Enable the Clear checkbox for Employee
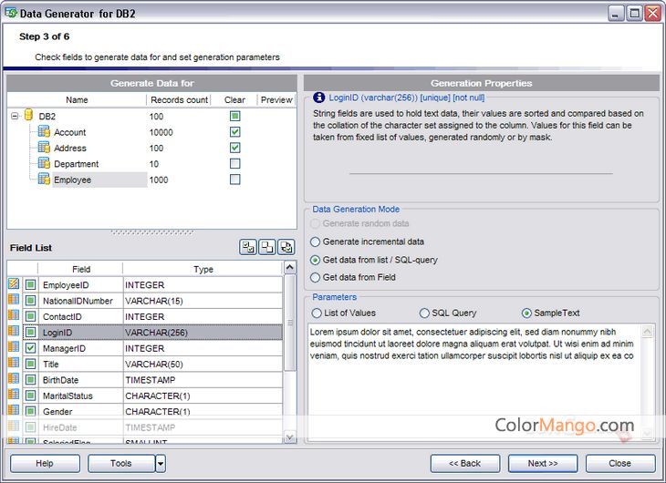The width and height of the screenshot is (666, 483). pyautogui.click(x=234, y=180)
